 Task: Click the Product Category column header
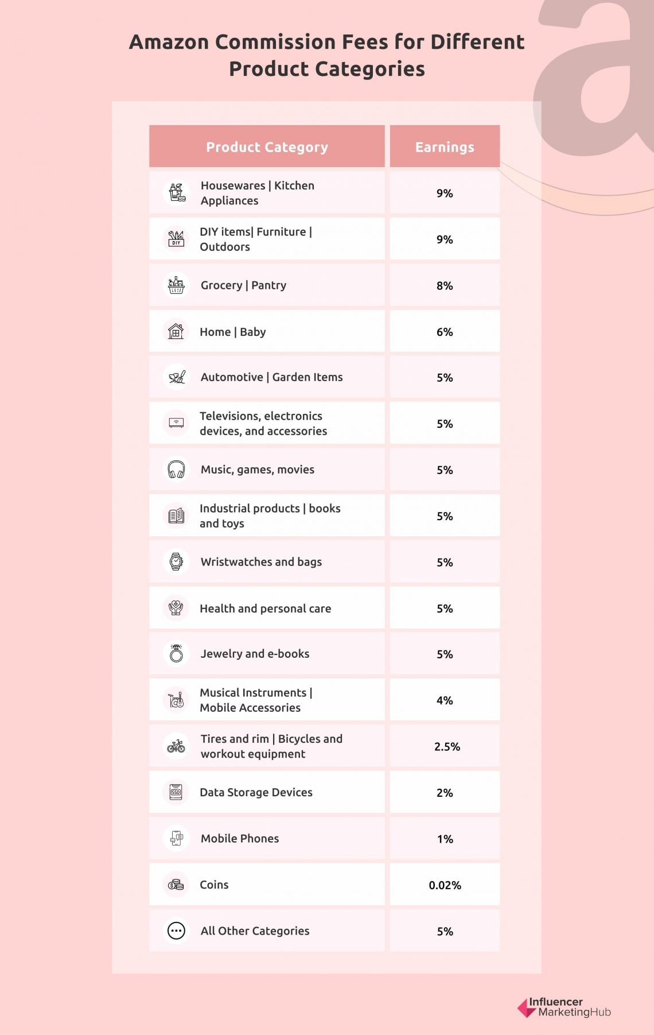(267, 146)
